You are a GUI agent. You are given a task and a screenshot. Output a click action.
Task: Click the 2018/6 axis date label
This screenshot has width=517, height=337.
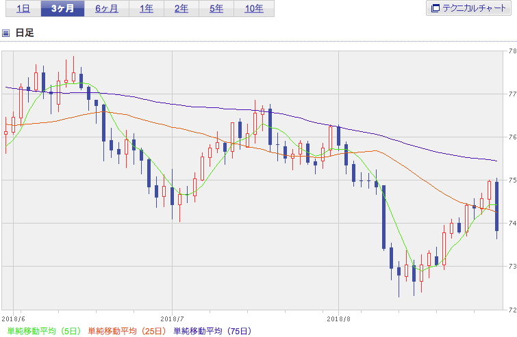13,319
